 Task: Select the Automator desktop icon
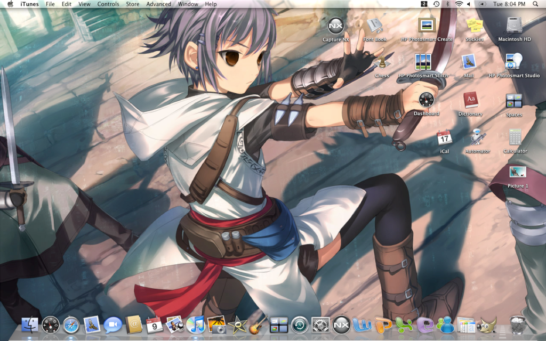[x=477, y=137]
